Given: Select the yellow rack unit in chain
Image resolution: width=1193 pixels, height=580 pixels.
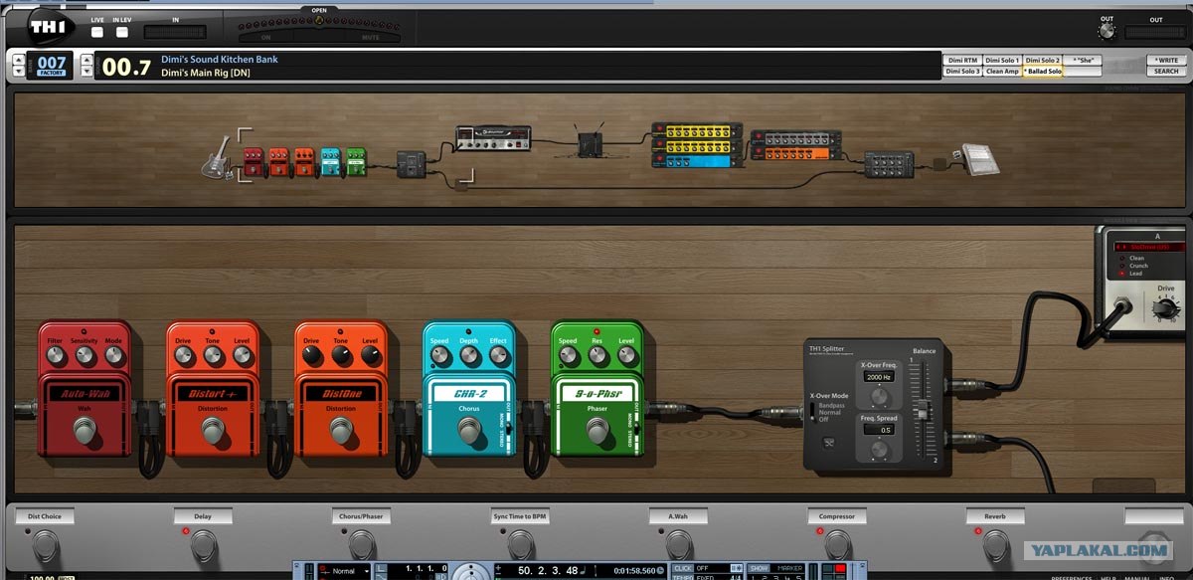Looking at the screenshot, I should (697, 131).
